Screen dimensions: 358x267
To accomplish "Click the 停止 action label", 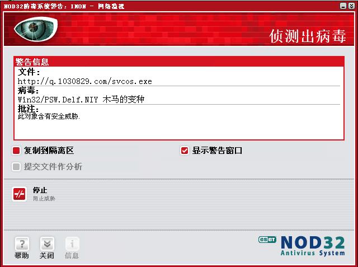I will pos(40,190).
